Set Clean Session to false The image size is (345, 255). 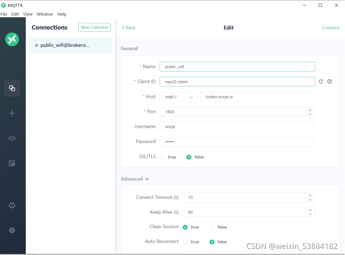click(212, 227)
